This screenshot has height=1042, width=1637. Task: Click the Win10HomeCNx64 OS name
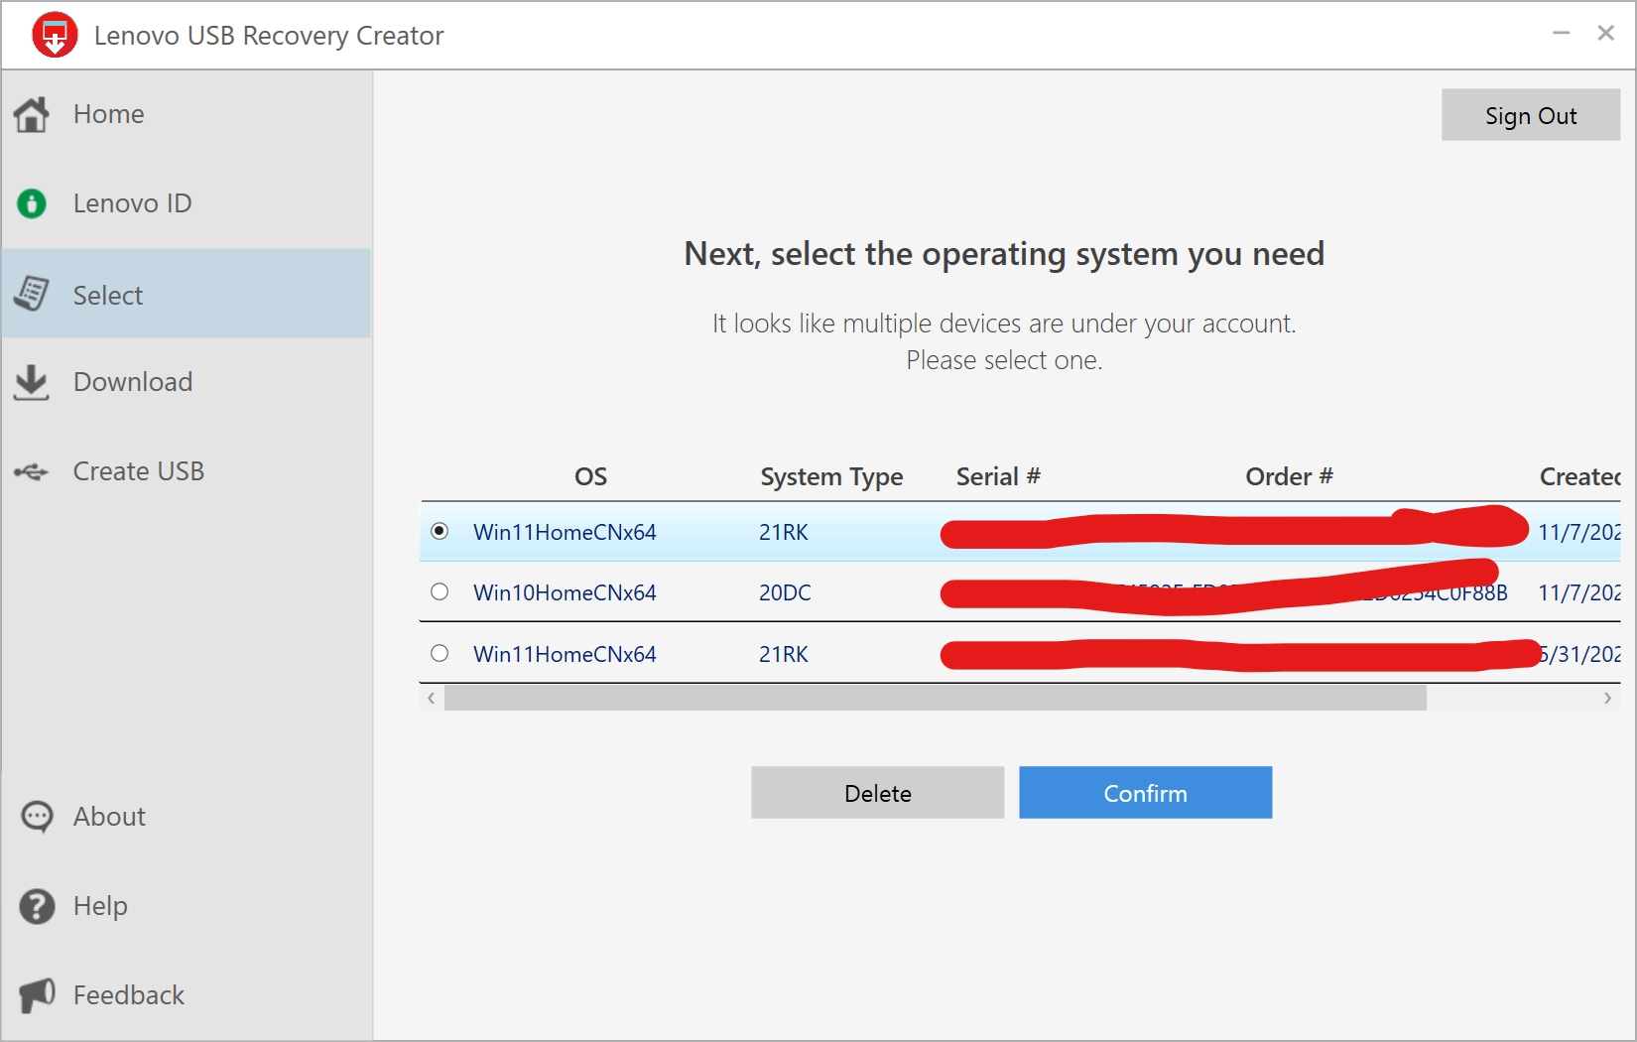(565, 592)
